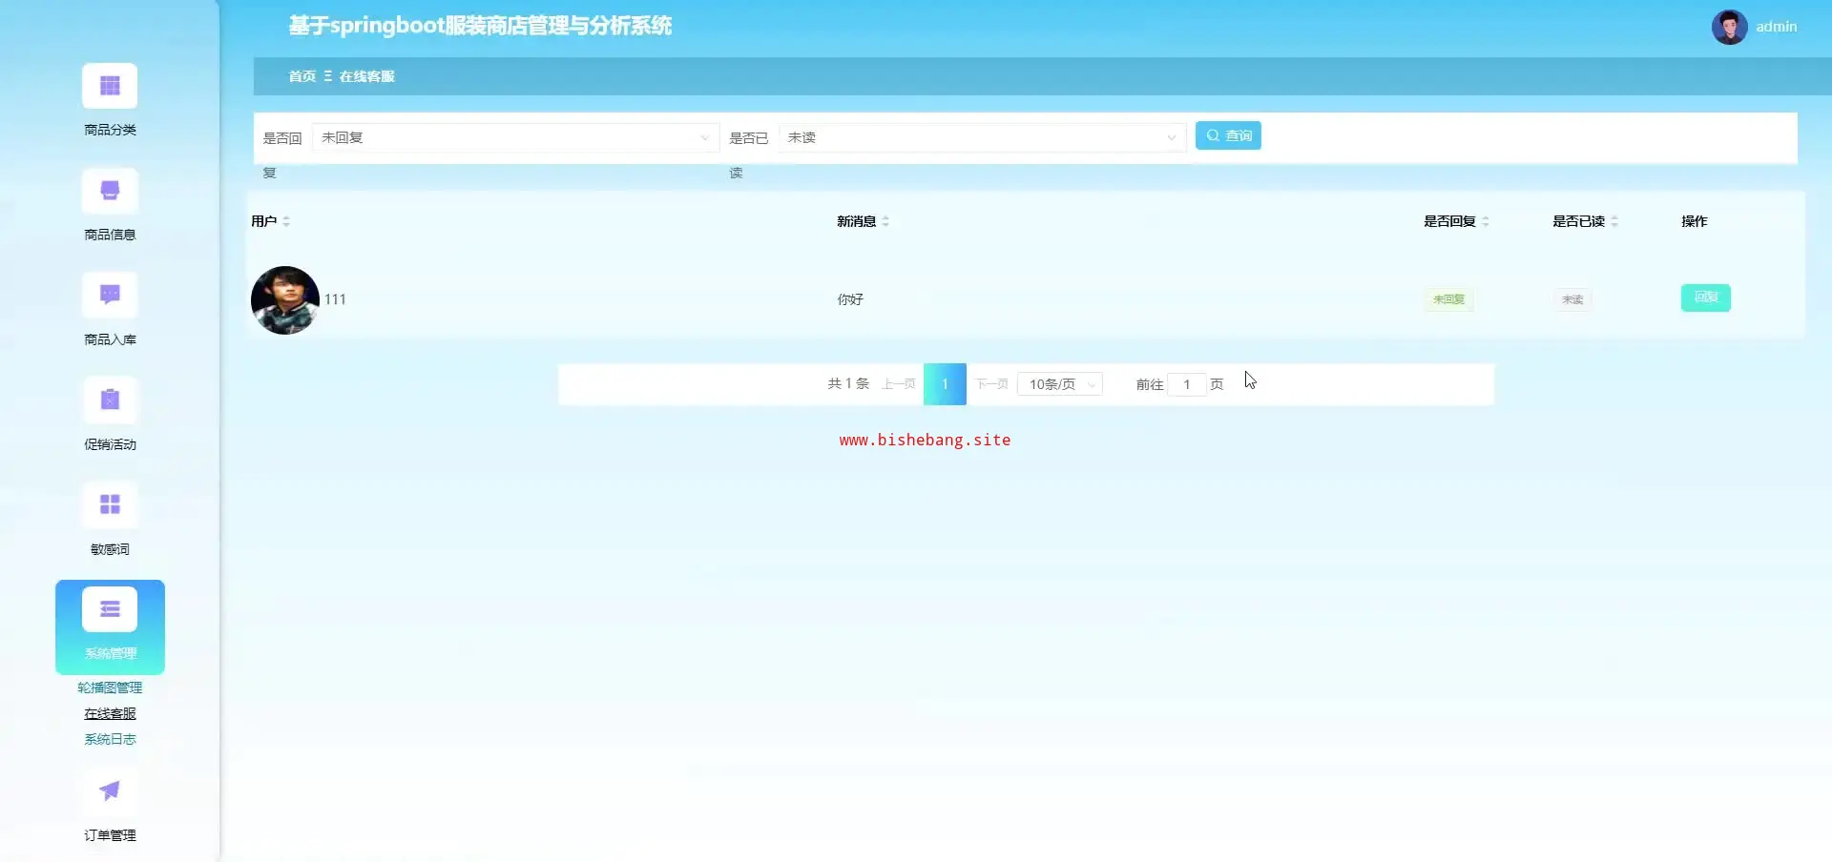
Task: Expand the 是否已读 dropdown showing 未读
Action: [983, 137]
